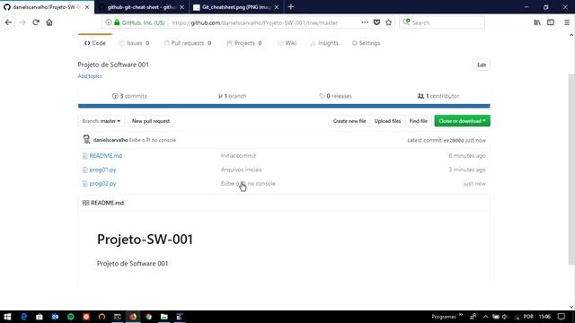Open Spotify from the taskbar
This screenshot has height=323, width=575.
point(70,317)
